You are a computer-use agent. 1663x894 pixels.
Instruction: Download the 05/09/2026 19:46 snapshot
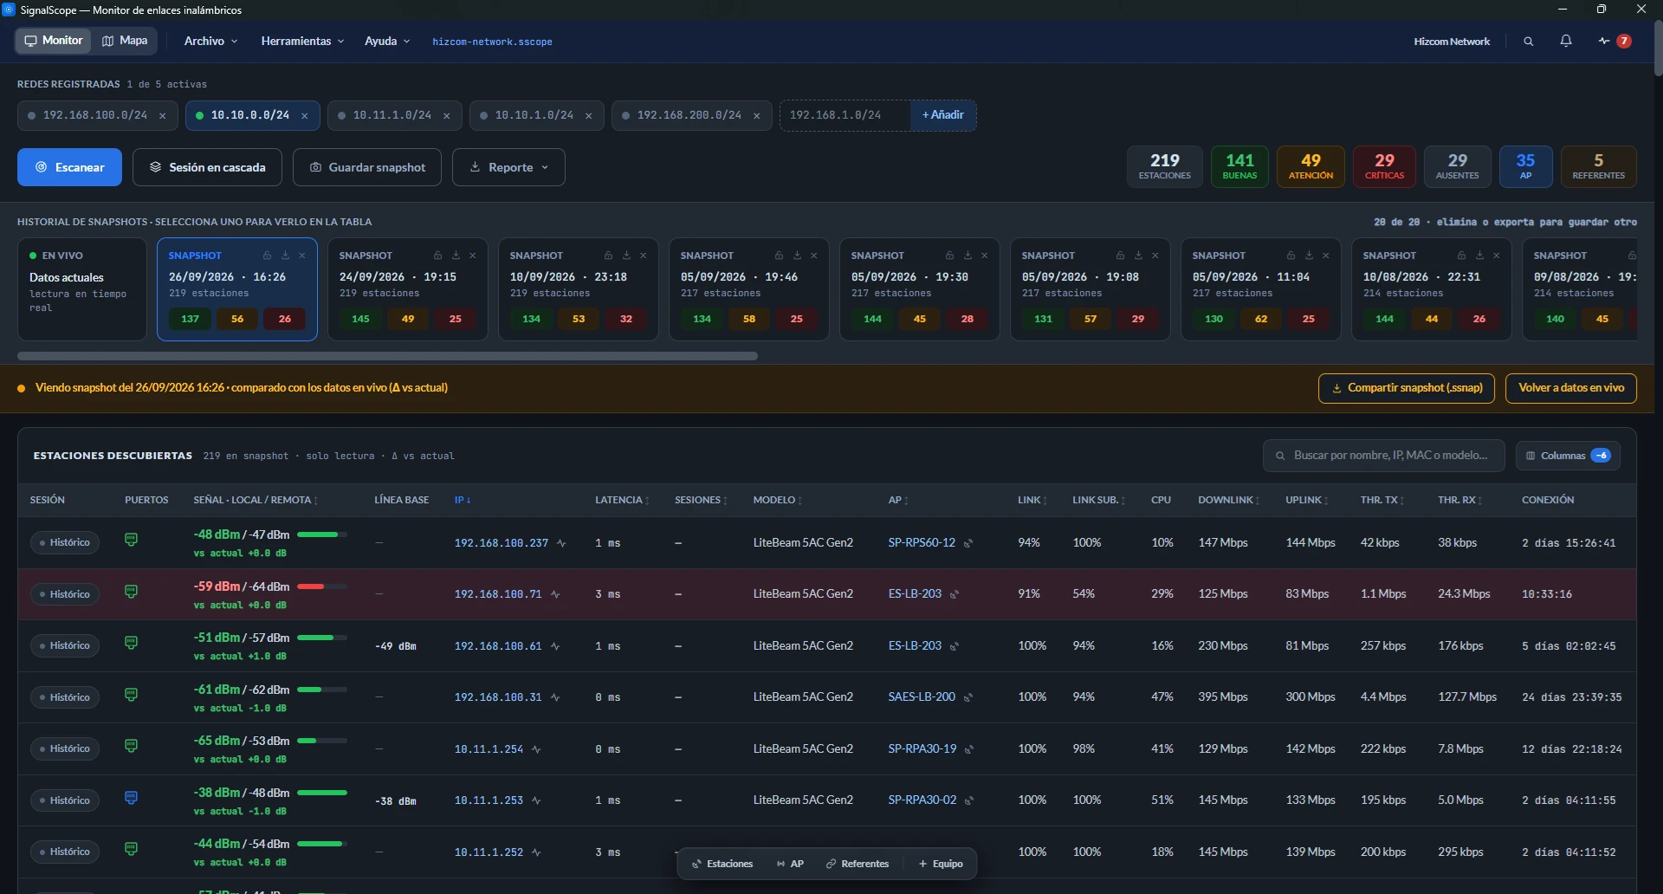click(x=797, y=256)
